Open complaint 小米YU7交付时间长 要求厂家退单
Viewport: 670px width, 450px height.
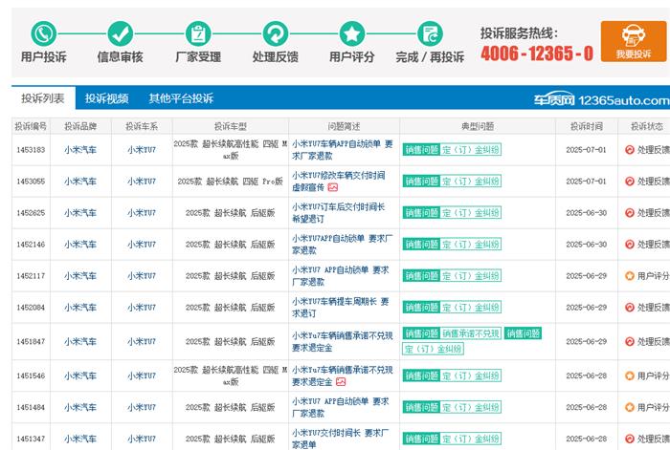click(341, 439)
